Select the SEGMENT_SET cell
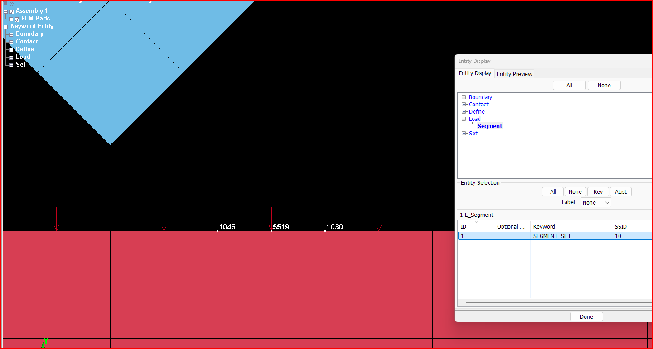The image size is (653, 349). click(571, 236)
